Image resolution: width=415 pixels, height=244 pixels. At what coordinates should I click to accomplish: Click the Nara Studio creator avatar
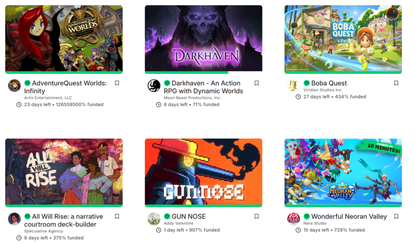click(293, 219)
